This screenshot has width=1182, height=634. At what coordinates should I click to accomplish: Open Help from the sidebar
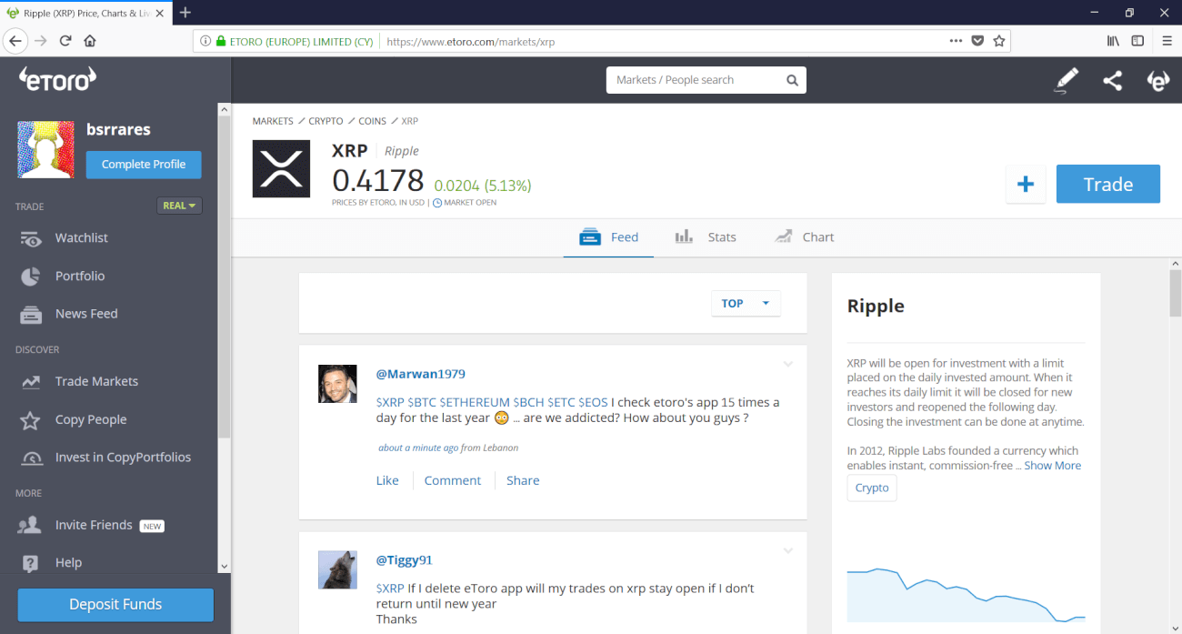68,563
